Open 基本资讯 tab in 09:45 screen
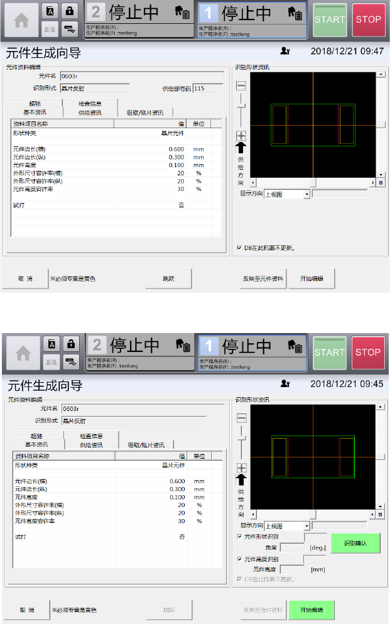The height and width of the screenshot is (624, 390). coord(36,444)
